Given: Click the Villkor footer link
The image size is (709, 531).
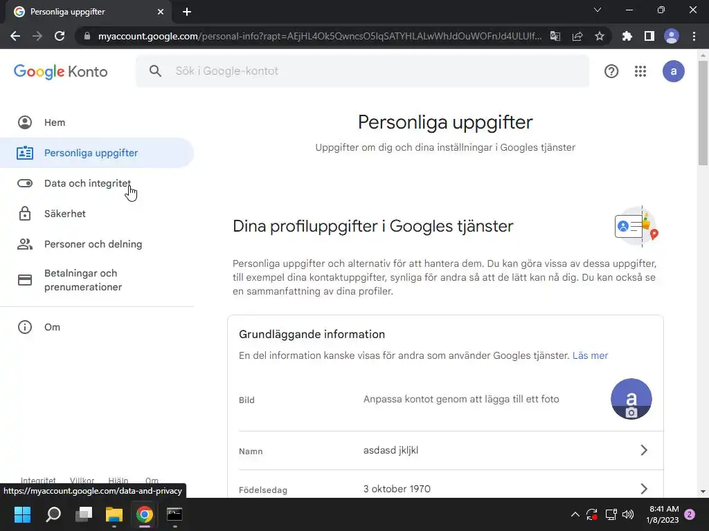Looking at the screenshot, I should (x=82, y=480).
